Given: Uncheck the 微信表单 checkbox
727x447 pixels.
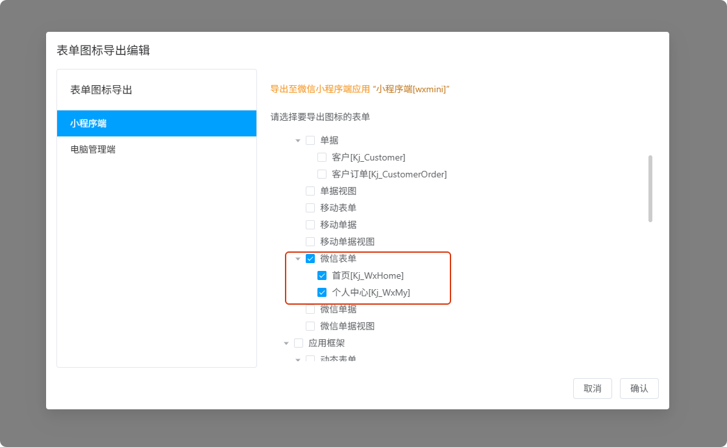Looking at the screenshot, I should 310,259.
